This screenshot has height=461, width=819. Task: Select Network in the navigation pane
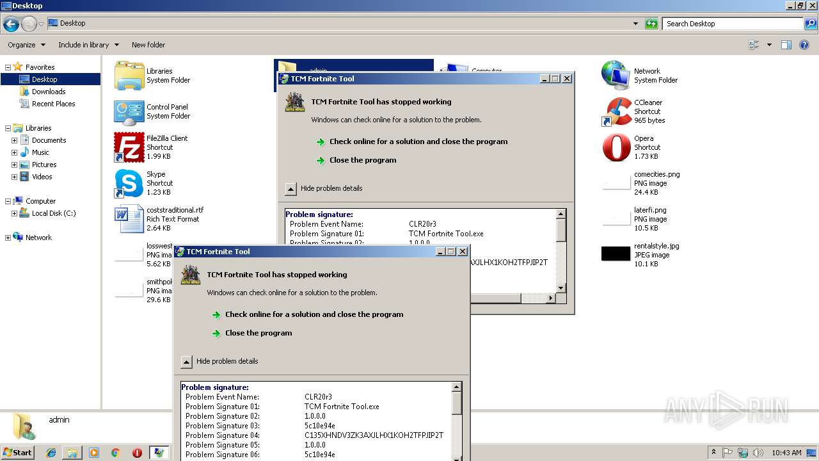[x=38, y=238]
